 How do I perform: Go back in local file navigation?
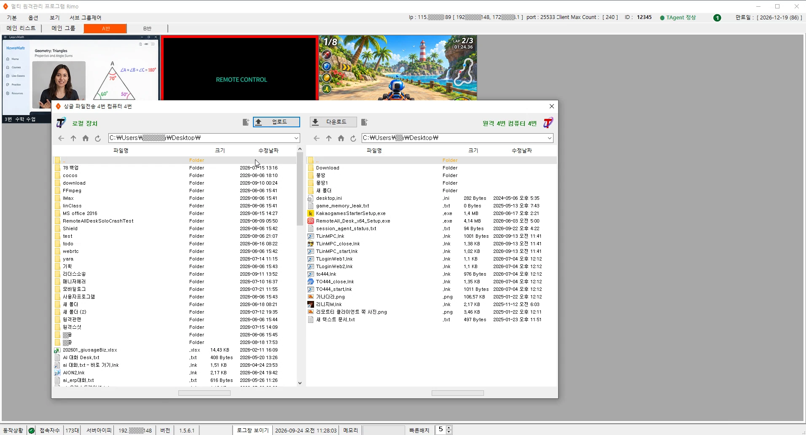pyautogui.click(x=61, y=138)
